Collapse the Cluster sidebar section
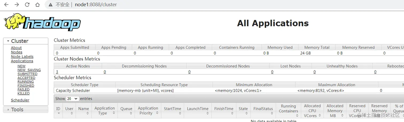 (26, 41)
